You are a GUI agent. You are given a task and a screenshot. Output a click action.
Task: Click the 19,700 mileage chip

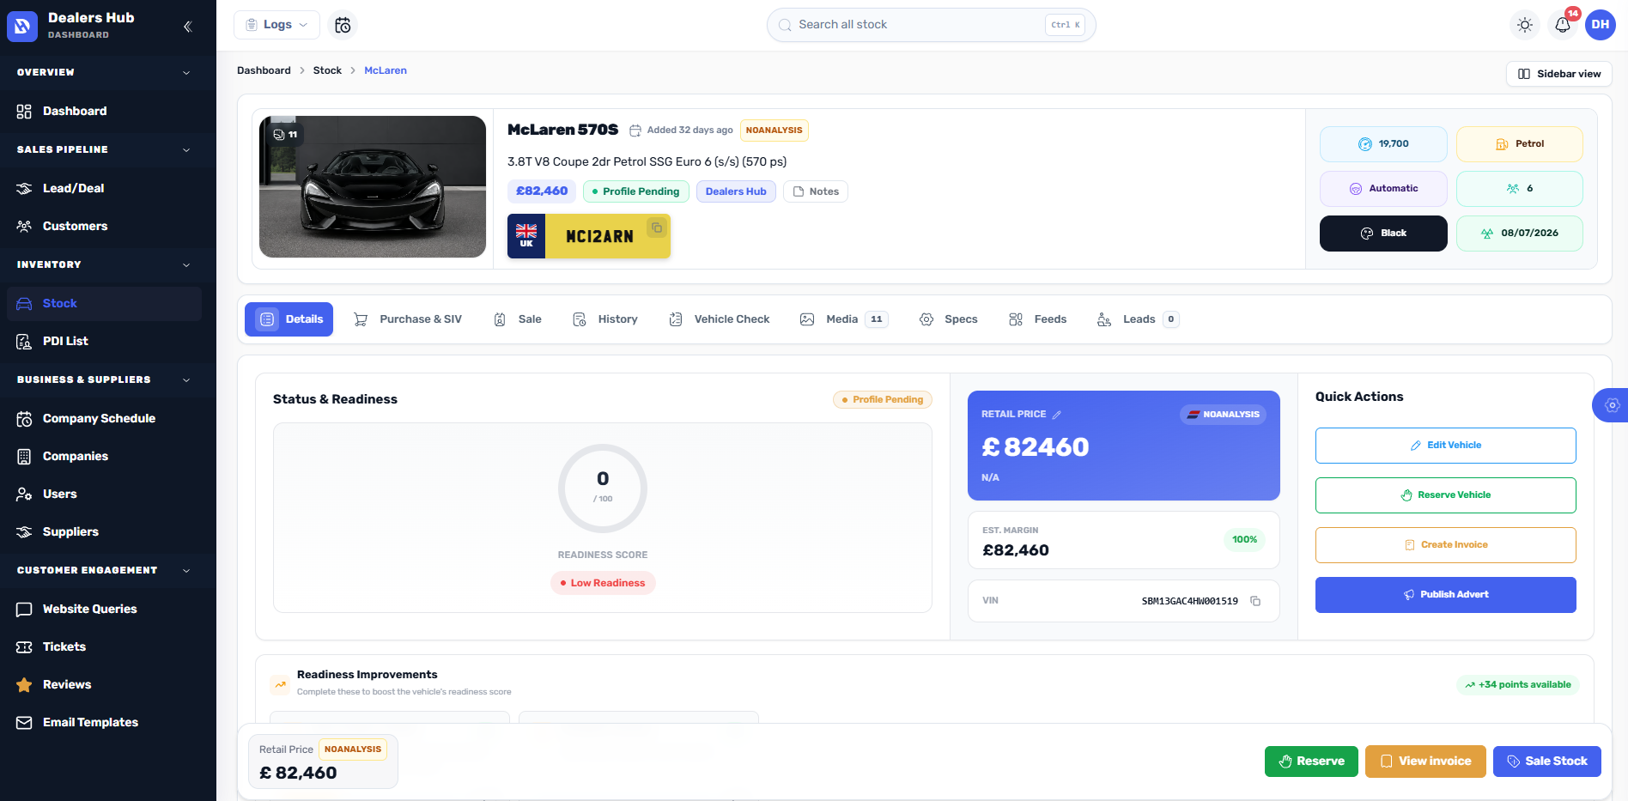tap(1383, 144)
